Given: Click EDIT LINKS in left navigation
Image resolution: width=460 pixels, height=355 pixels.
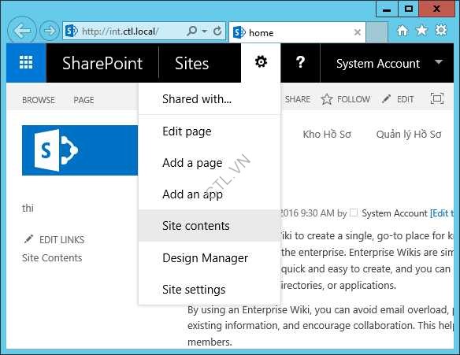Looking at the screenshot, I should pos(62,240).
